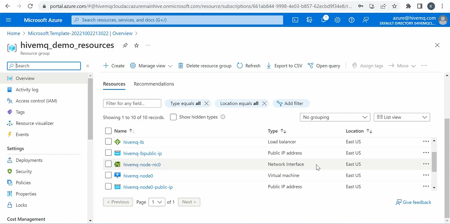Open Tags in the sidebar
This screenshot has width=450, height=224.
pyautogui.click(x=20, y=112)
